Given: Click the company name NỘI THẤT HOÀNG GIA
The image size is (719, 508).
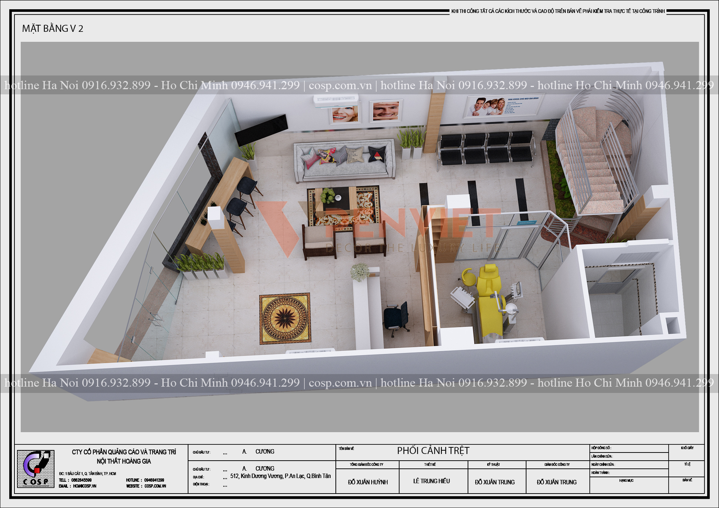Looking at the screenshot, I should 124,461.
